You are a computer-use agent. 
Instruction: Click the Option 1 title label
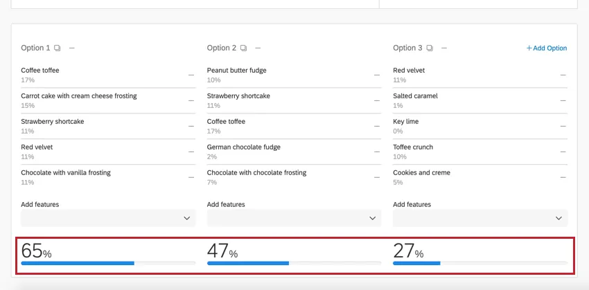coord(35,48)
